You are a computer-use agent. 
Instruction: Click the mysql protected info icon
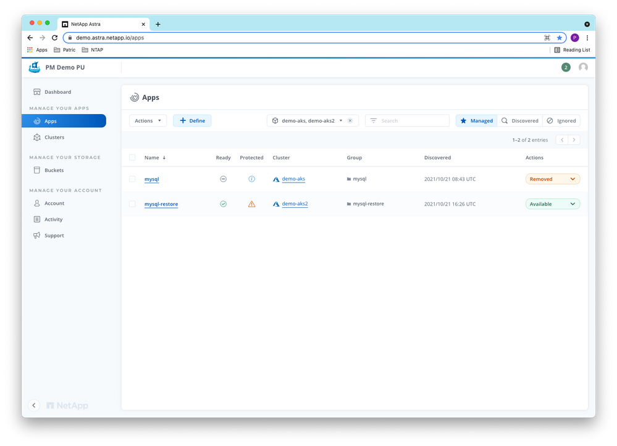pos(251,179)
